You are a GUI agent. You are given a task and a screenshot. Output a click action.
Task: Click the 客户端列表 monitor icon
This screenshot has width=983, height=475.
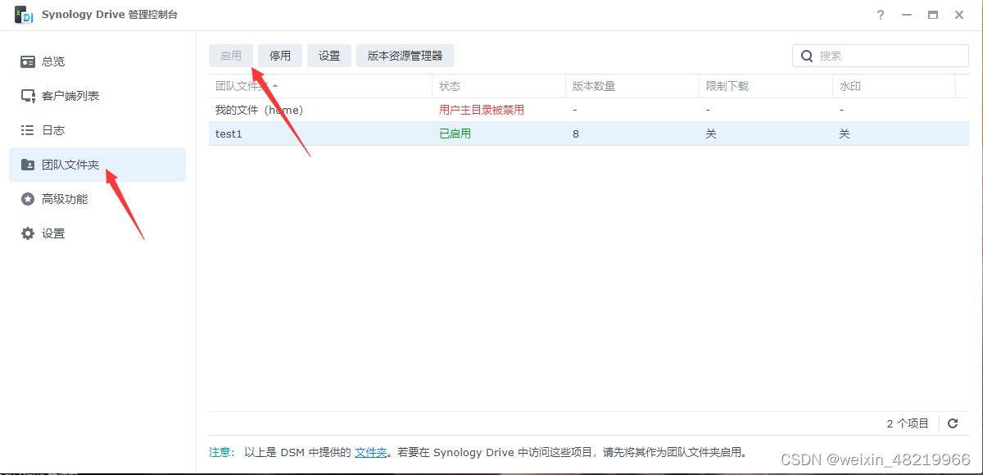point(28,96)
